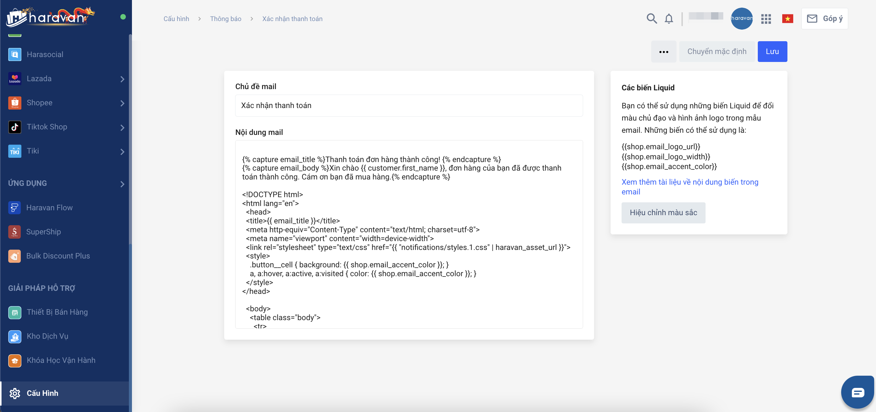Open the apps grid icon
876x412 pixels.
pyautogui.click(x=766, y=19)
